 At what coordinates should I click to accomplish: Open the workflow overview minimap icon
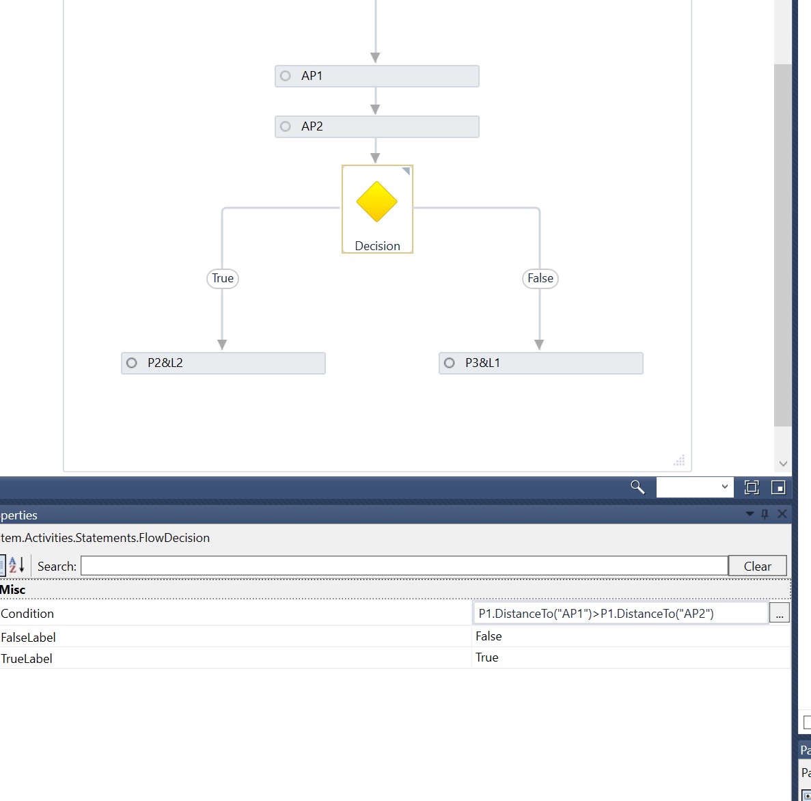[778, 487]
